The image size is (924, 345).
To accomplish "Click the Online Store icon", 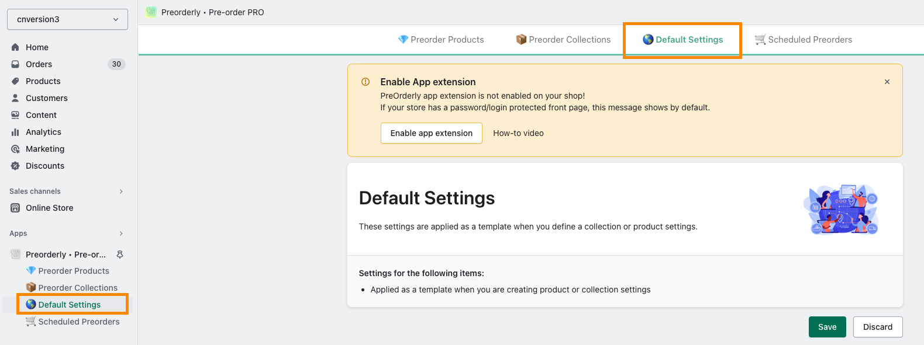I will pyautogui.click(x=15, y=208).
